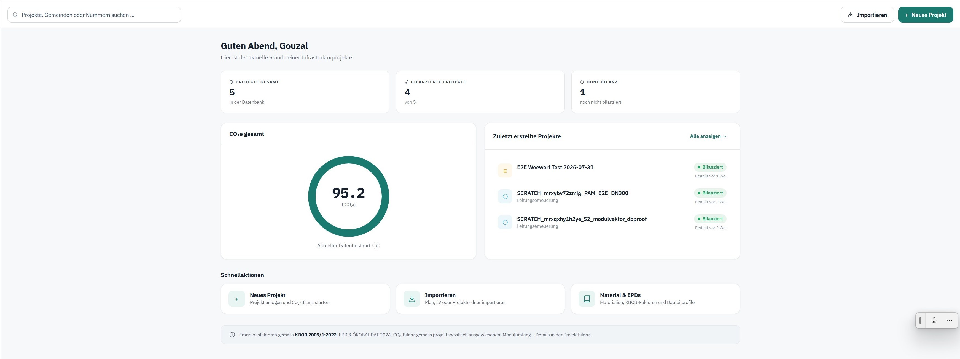Click the circle icon of S2_modulvektor_dbproof project
The height and width of the screenshot is (359, 960).
point(505,223)
